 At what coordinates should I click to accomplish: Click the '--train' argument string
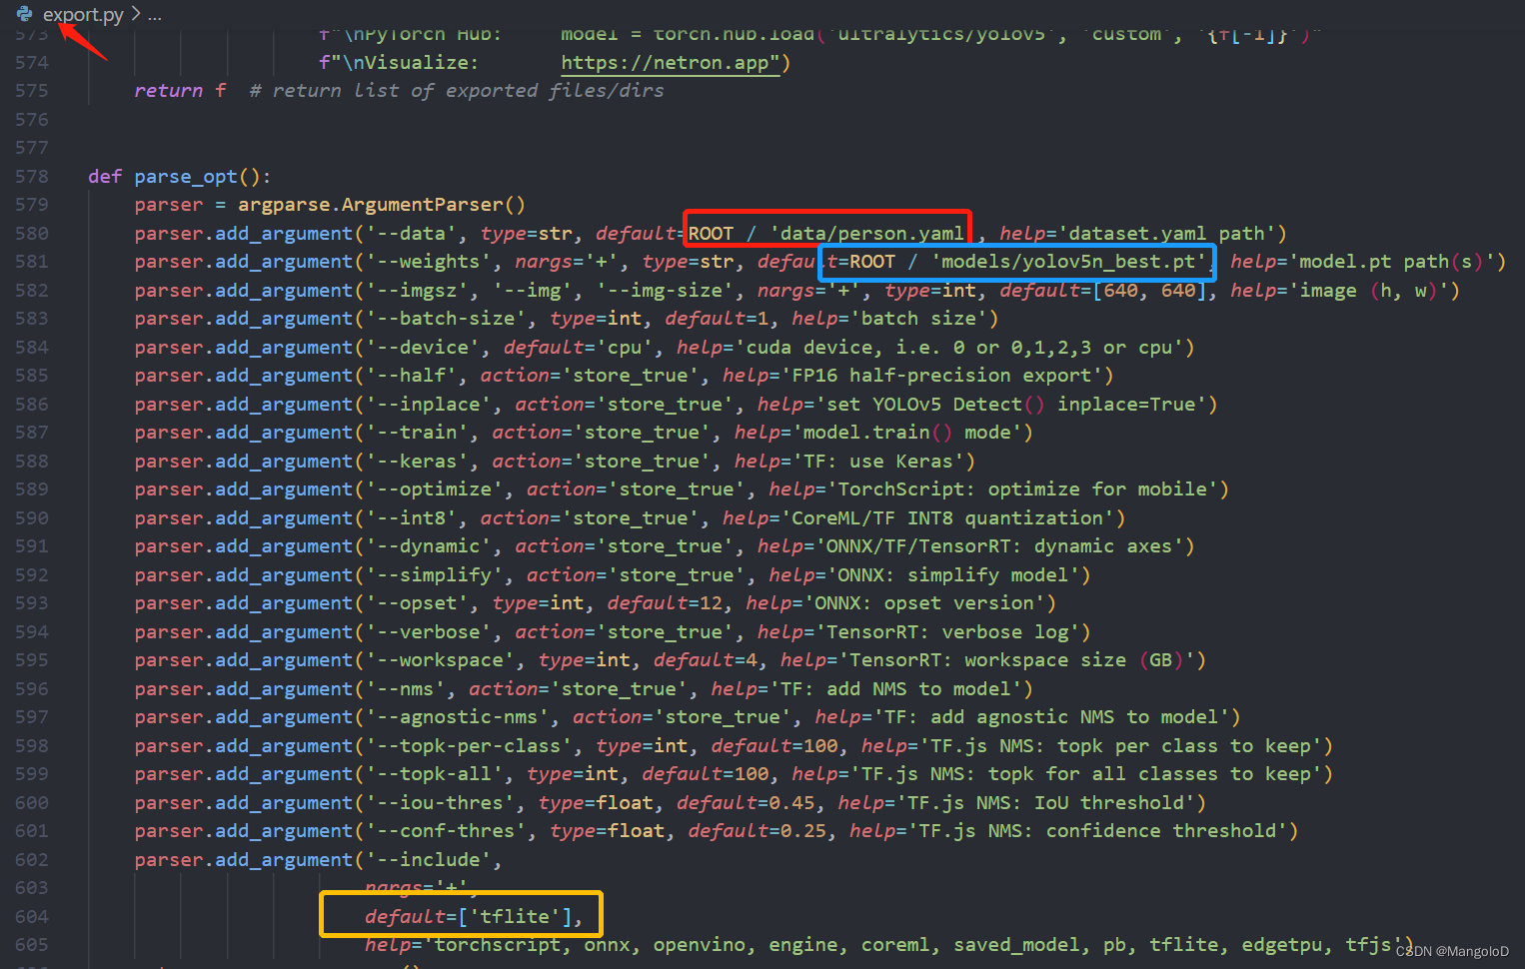[417, 433]
